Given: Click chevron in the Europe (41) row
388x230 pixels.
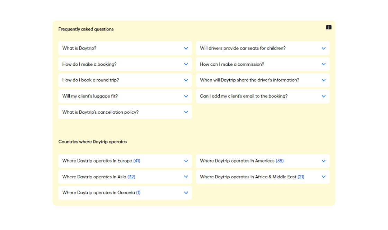Looking at the screenshot, I should click(186, 161).
